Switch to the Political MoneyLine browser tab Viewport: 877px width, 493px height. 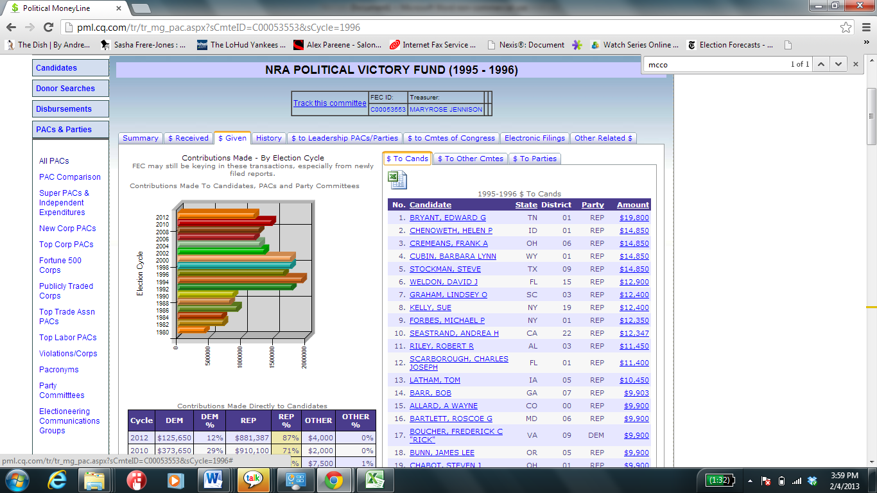(x=63, y=8)
